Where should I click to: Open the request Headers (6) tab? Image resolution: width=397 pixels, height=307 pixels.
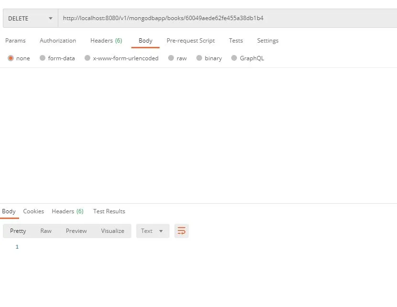[106, 41]
